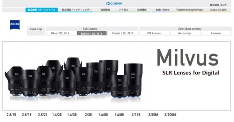Image resolution: width=234 pixels, height=122 pixels.
Task: Open the Global Site Link
Action: pos(218,10)
